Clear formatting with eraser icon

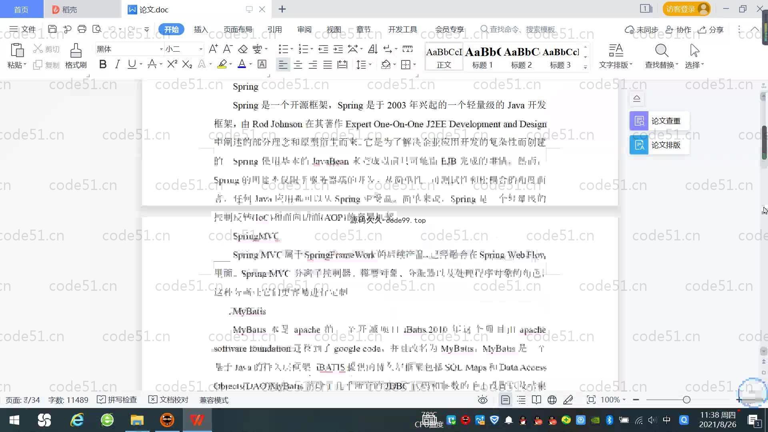243,49
